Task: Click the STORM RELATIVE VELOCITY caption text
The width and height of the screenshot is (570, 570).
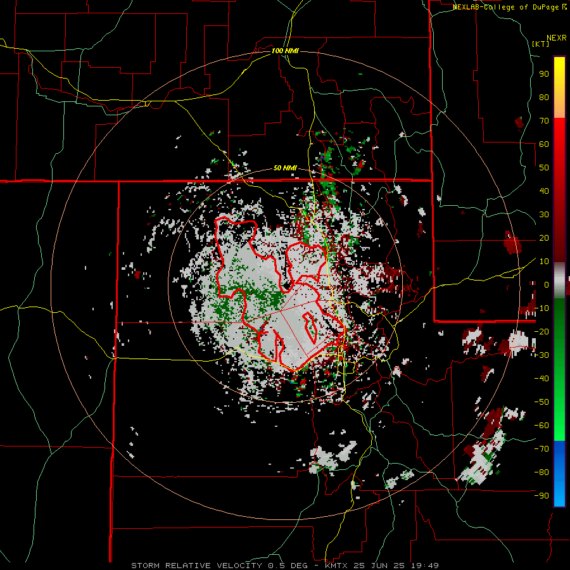Action: (x=196, y=566)
